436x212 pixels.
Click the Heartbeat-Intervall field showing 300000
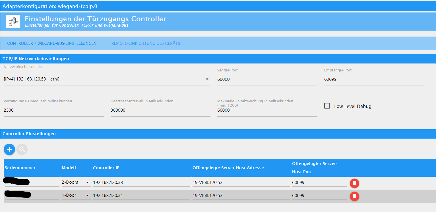[x=160, y=110]
